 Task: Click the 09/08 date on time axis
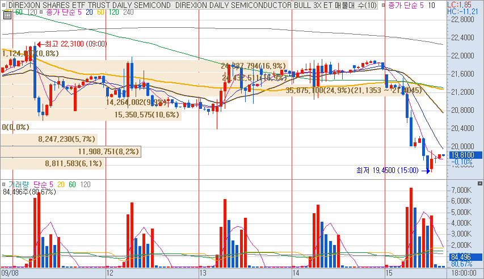tap(10, 273)
